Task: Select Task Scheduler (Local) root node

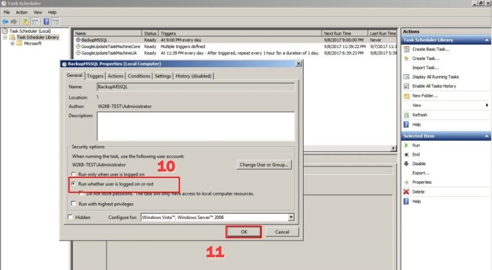Action: pos(30,31)
